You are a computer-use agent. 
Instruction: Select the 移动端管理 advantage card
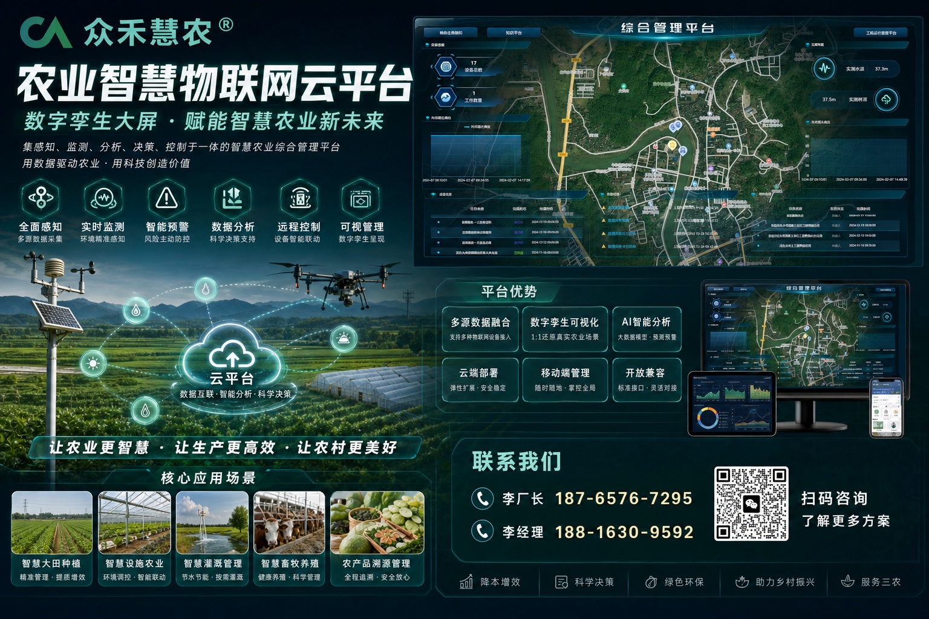tap(564, 380)
